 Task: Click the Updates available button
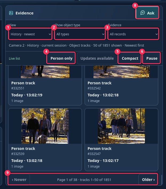97,58
